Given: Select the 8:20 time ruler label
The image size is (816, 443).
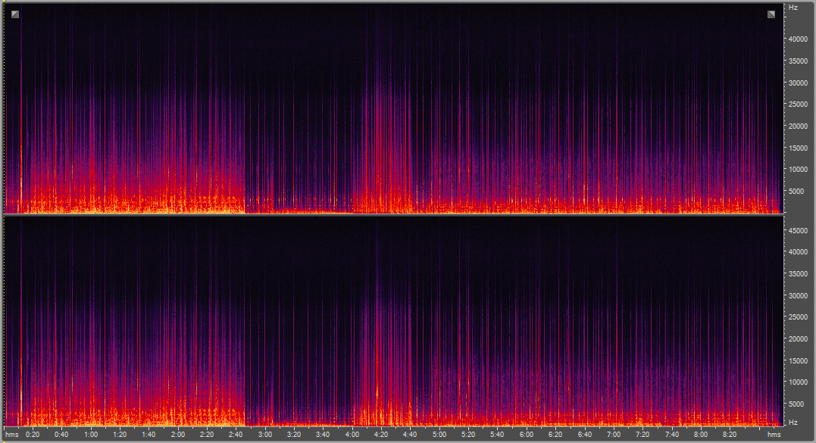Looking at the screenshot, I should pyautogui.click(x=730, y=435).
